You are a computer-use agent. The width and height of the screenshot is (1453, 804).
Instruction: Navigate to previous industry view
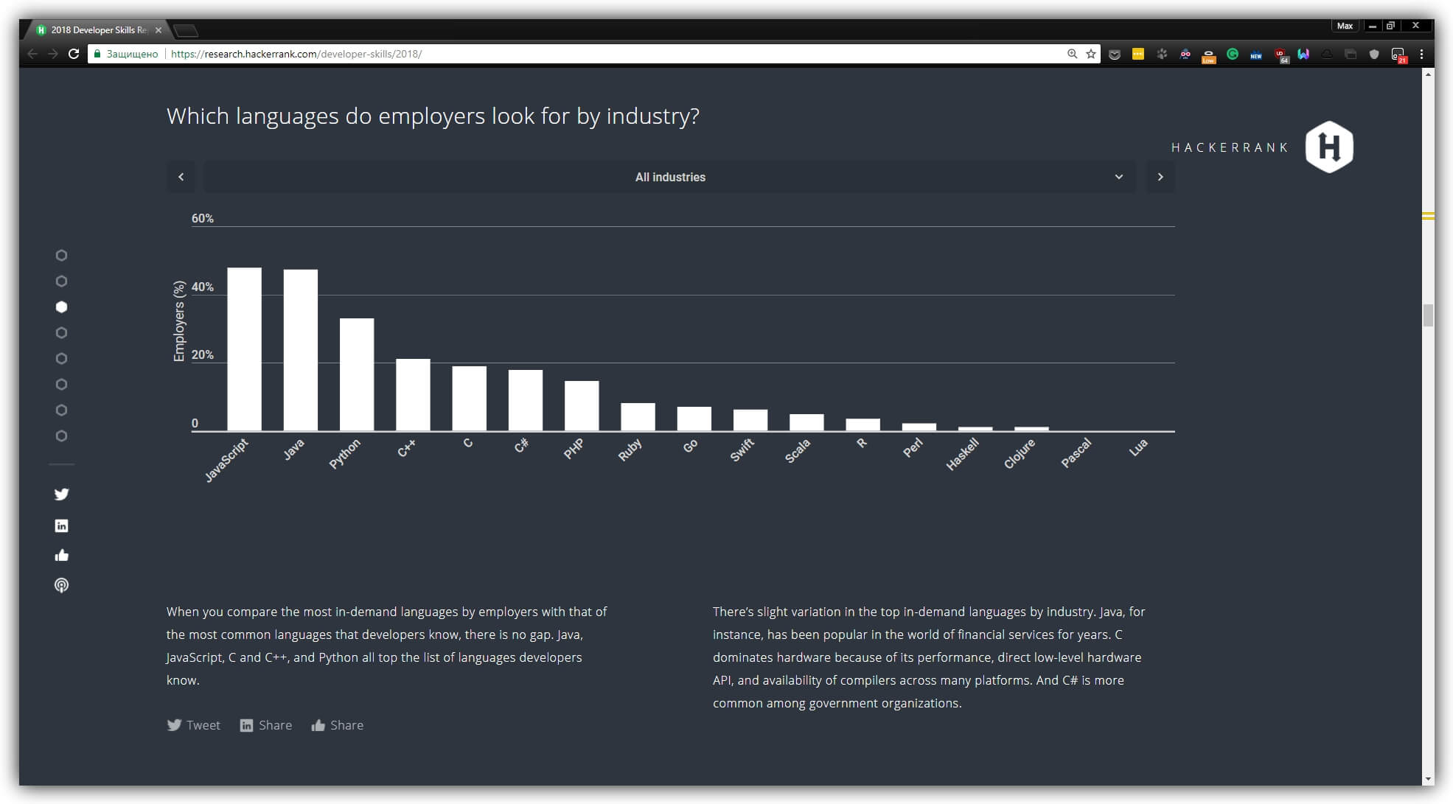(x=181, y=178)
